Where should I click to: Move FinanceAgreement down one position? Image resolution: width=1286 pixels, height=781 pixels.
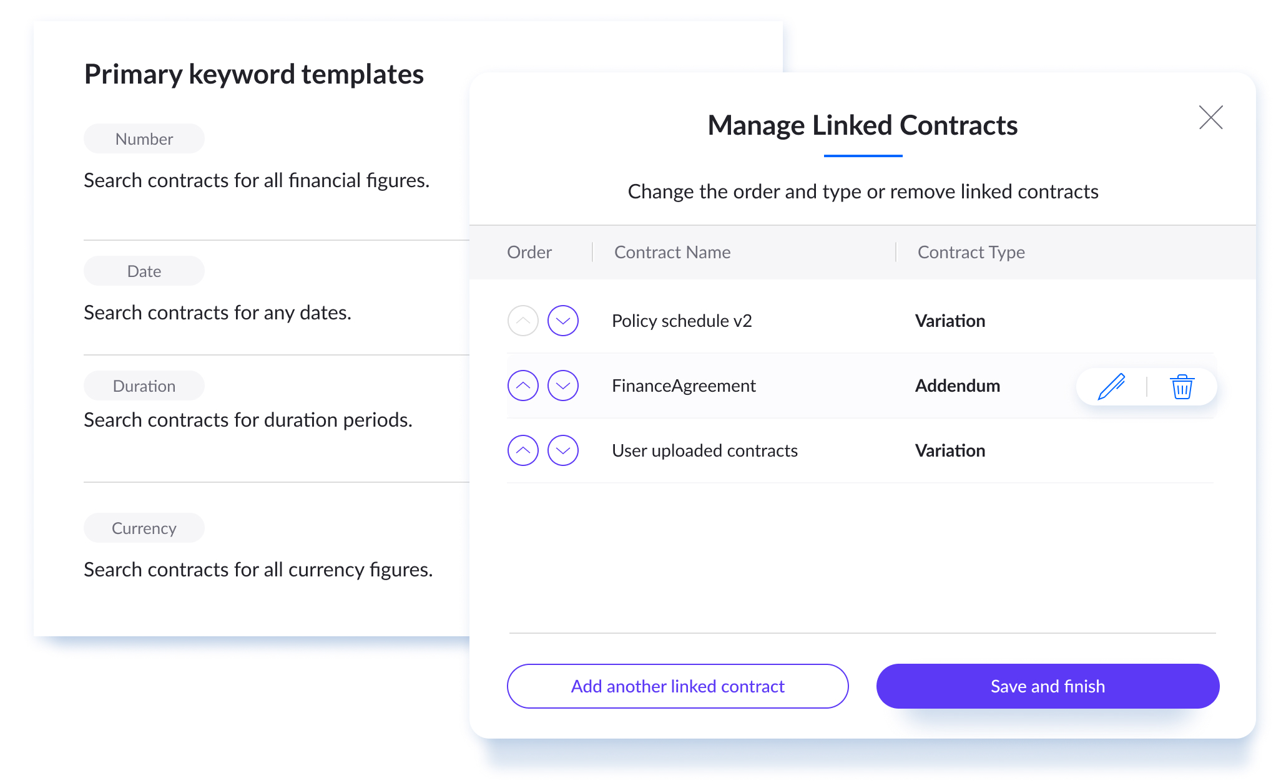click(x=562, y=386)
